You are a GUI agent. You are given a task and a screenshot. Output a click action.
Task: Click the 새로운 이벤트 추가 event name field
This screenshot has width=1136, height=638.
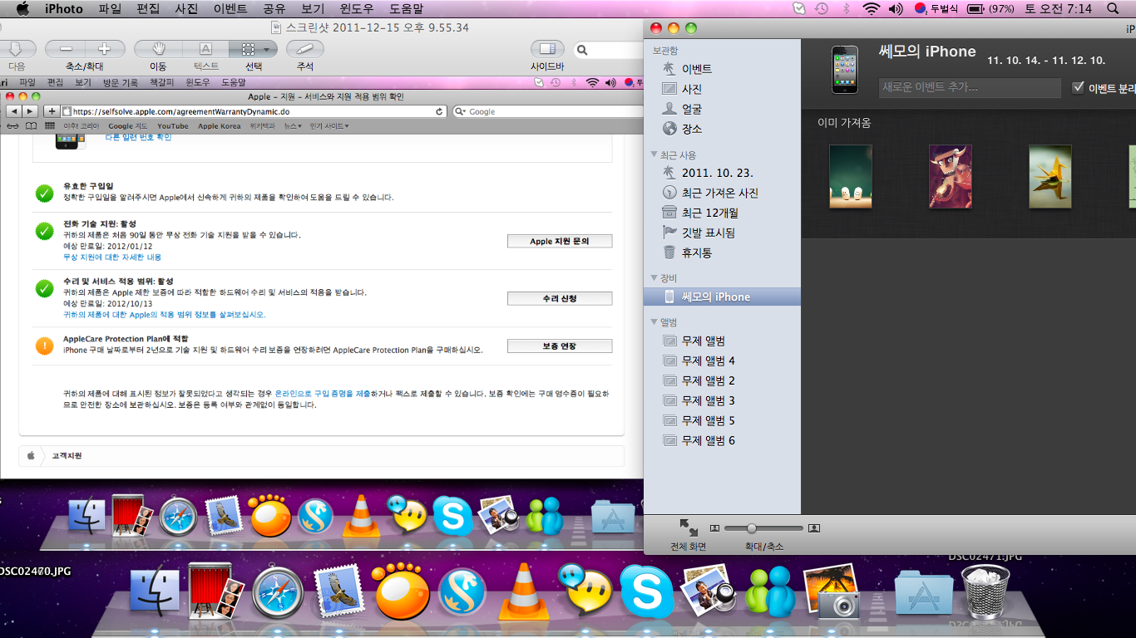pyautogui.click(x=970, y=87)
